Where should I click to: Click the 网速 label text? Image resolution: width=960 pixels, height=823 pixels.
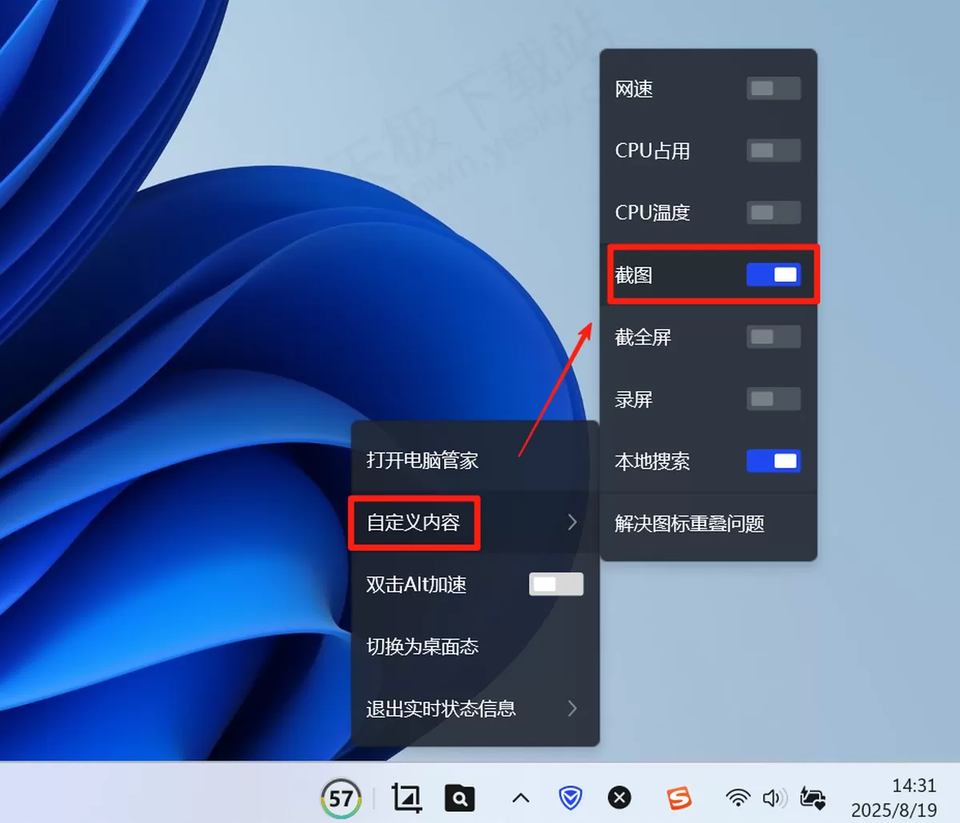(634, 89)
